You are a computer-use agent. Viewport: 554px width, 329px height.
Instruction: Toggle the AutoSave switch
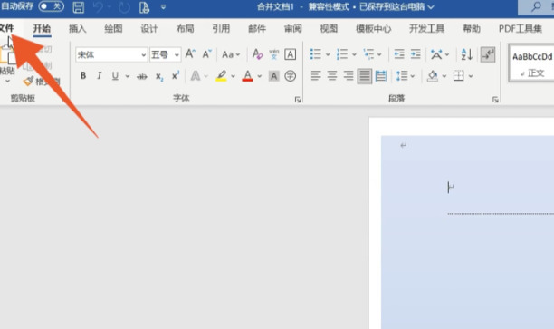(52, 6)
